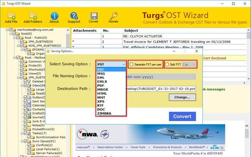Collapse the markwales@turg.com.ost root node
The height and width of the screenshot is (157, 251).
[x=7, y=30]
